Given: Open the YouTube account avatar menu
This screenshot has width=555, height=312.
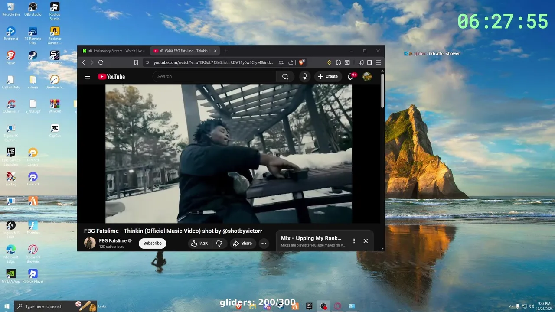Looking at the screenshot, I should tap(367, 77).
